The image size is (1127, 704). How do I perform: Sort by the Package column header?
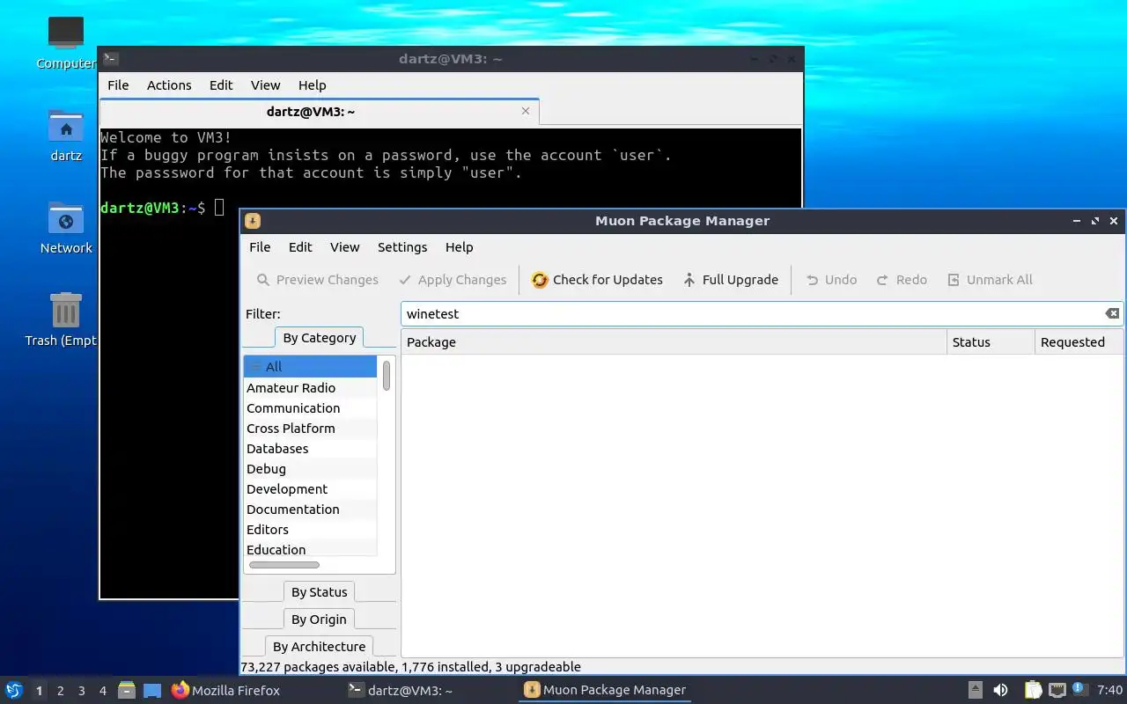(674, 342)
